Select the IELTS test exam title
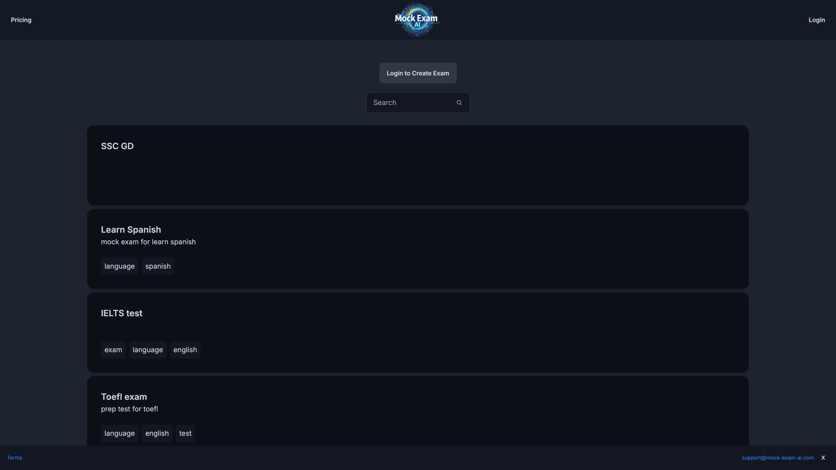 tap(121, 313)
